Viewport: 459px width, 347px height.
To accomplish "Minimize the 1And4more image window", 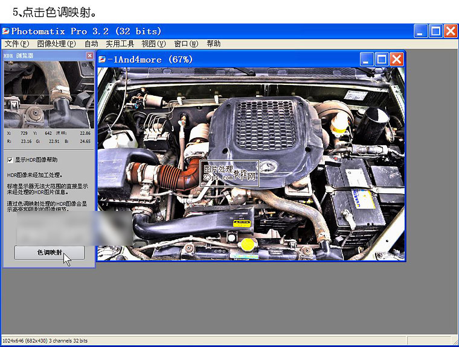I will point(366,59).
